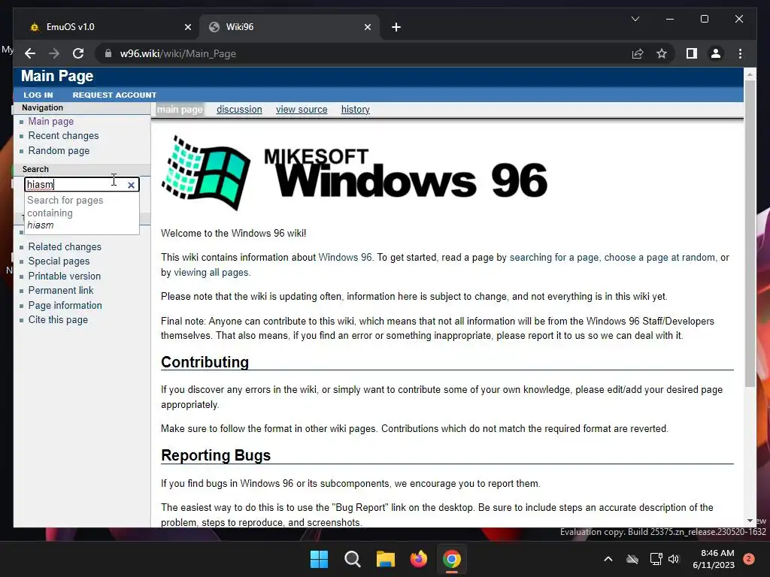
Task: Open notification badge in taskbar
Action: click(x=749, y=559)
